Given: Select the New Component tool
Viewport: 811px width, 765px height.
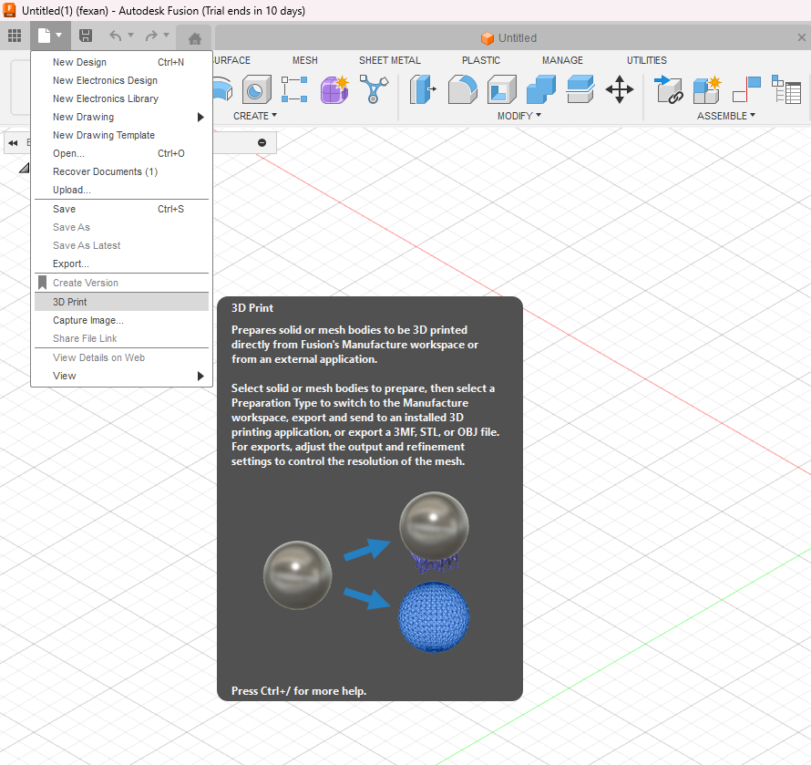Looking at the screenshot, I should (x=707, y=89).
